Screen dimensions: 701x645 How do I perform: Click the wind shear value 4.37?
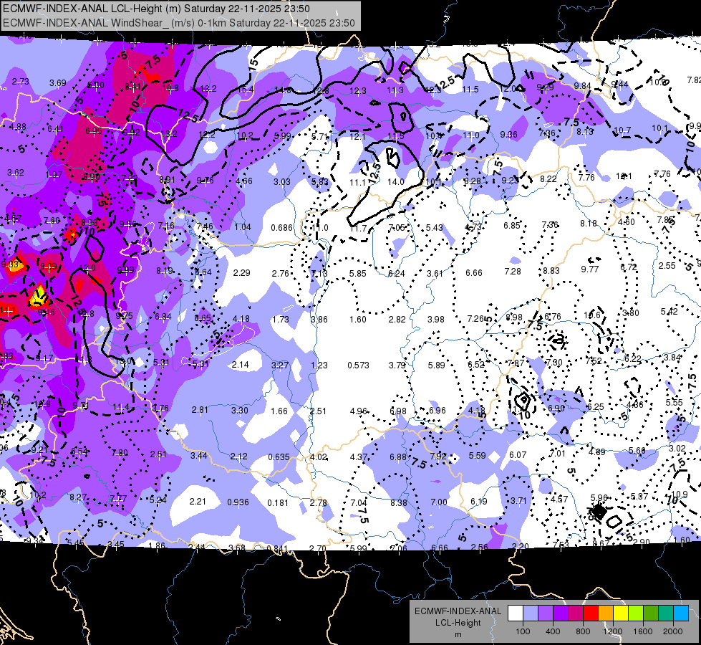click(x=359, y=457)
